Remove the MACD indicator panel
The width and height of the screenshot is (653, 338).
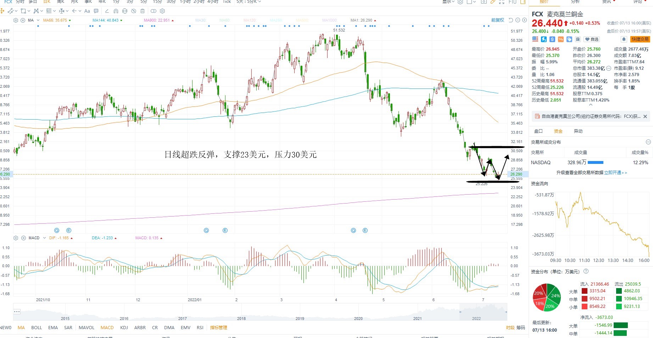point(23,238)
